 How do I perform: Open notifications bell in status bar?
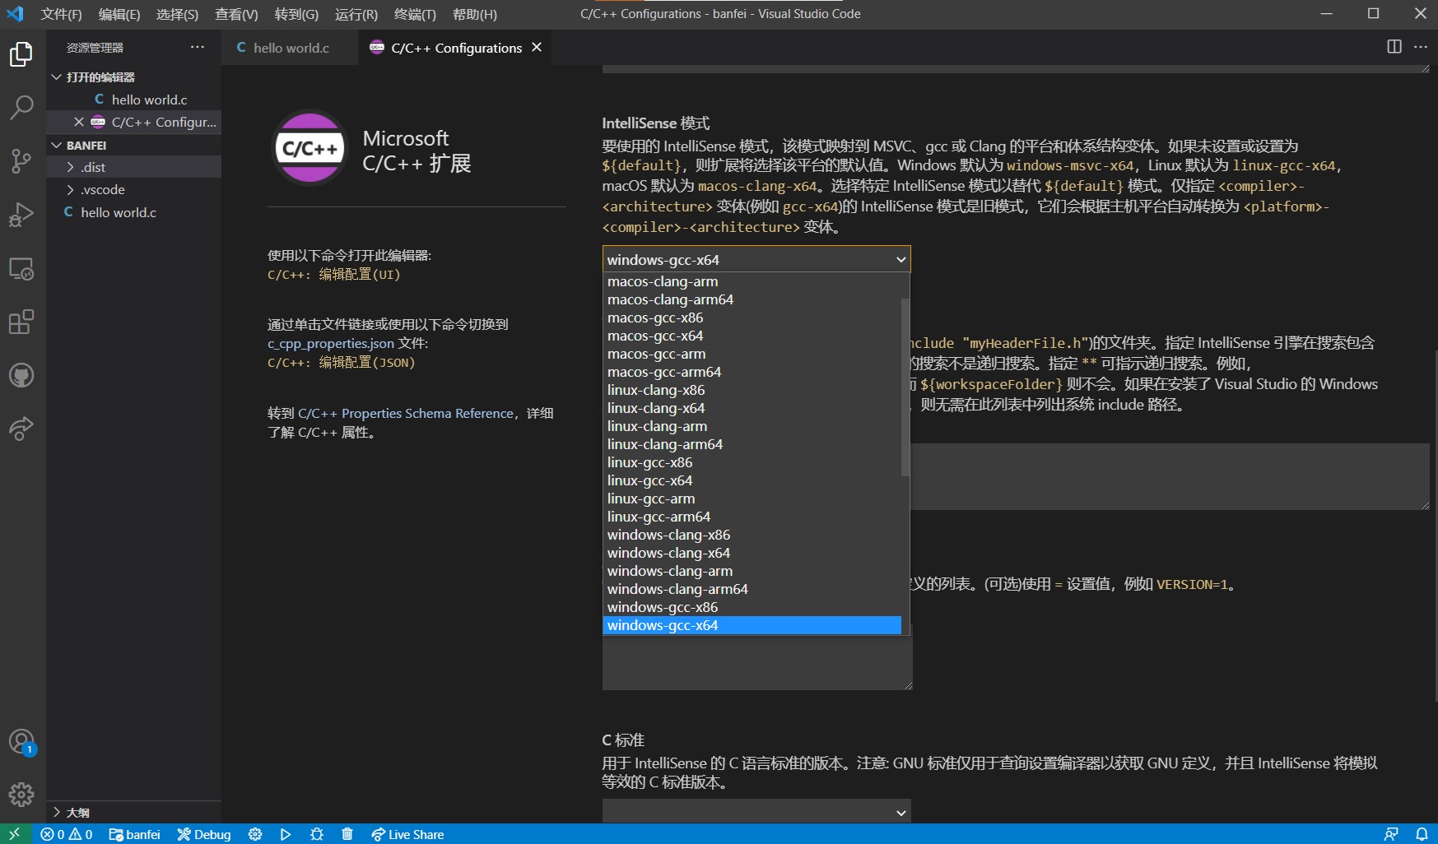(1422, 834)
